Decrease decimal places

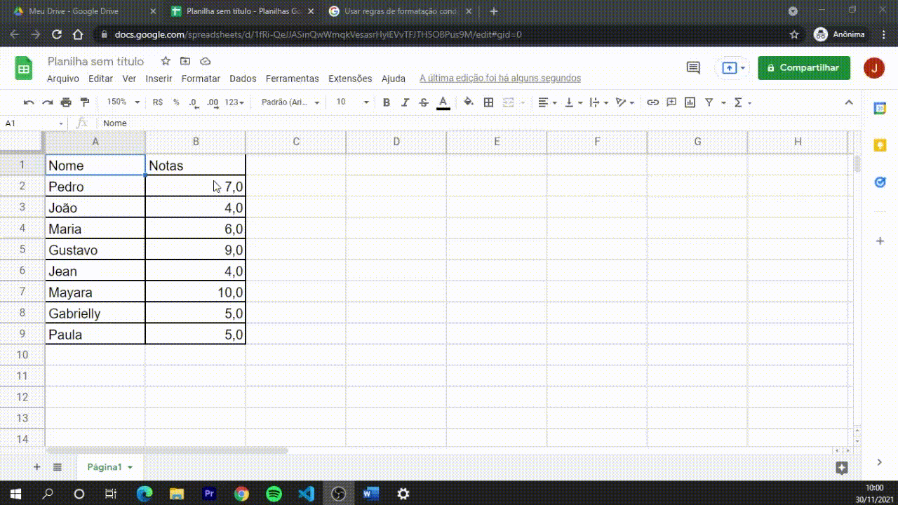(194, 102)
